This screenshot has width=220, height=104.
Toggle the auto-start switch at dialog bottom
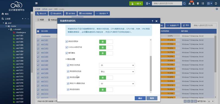pyautogui.click(x=106, y=90)
